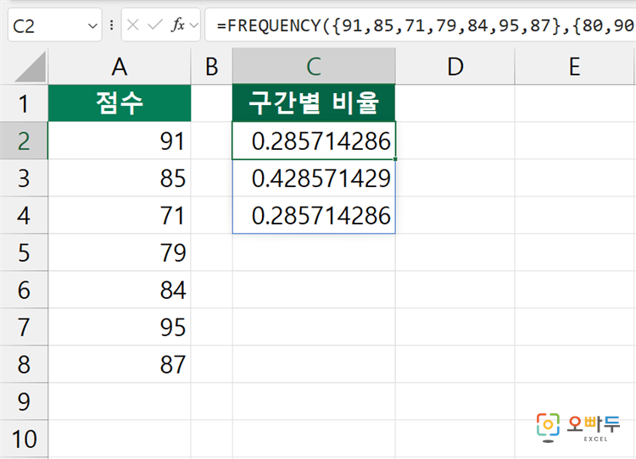Select column A header
Image resolution: width=636 pixels, height=459 pixels.
click(x=120, y=66)
